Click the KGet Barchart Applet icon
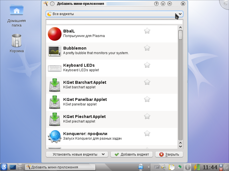This screenshot has width=229, height=171. tap(55, 85)
